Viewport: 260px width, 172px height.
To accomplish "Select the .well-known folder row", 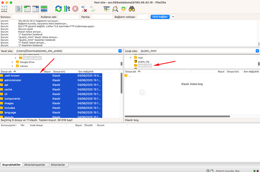I will tap(51, 76).
